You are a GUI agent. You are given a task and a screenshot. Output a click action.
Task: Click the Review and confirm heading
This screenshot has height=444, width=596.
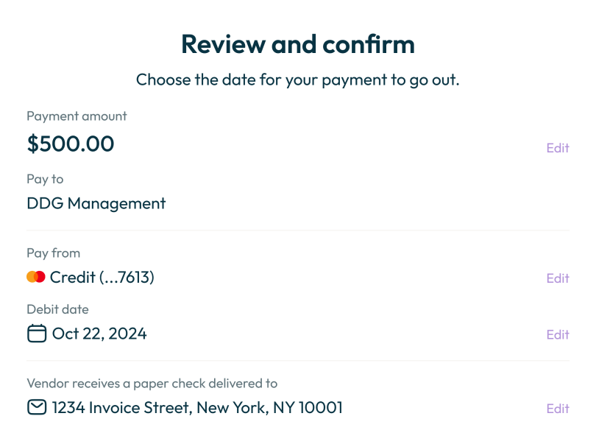point(298,44)
